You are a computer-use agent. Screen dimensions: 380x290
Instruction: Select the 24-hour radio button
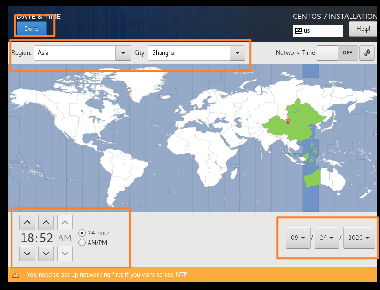82,233
